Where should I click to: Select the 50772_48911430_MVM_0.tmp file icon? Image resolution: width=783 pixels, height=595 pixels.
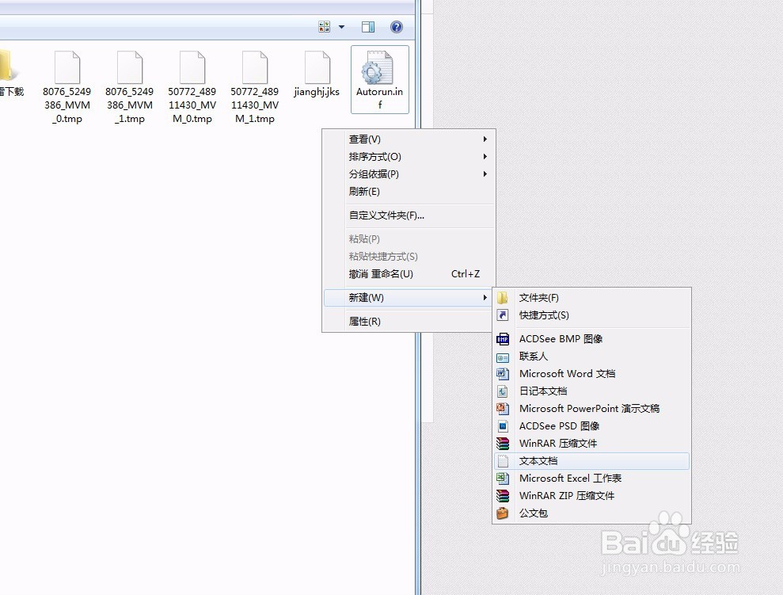[192, 67]
